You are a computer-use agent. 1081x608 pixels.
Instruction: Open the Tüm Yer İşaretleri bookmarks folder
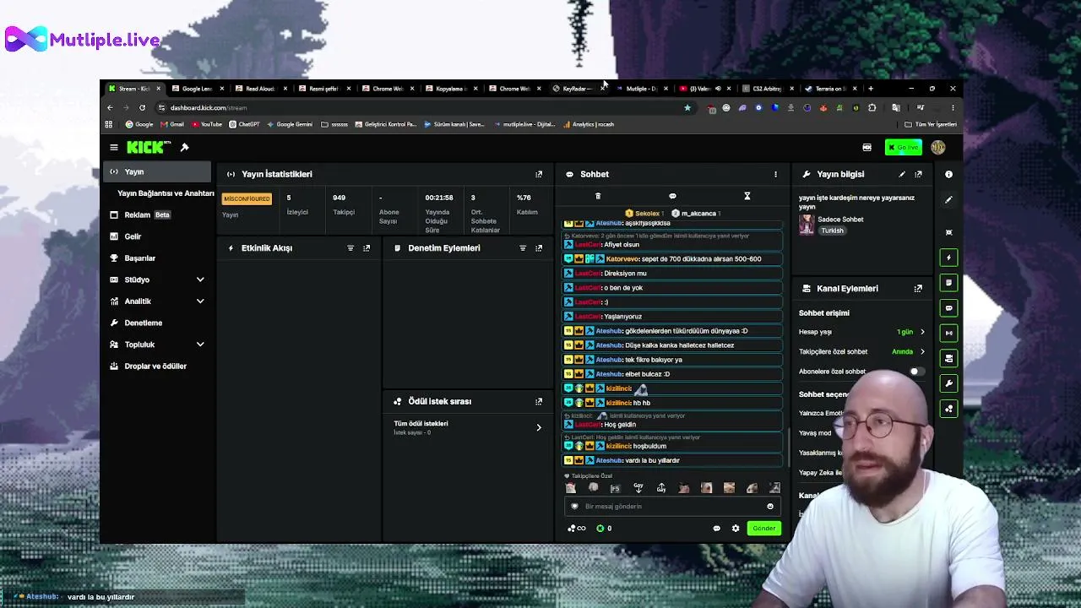tap(930, 124)
